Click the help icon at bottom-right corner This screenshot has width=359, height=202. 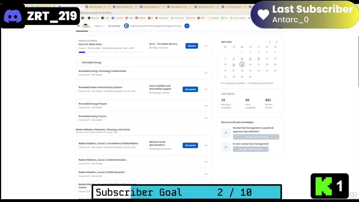(353, 196)
